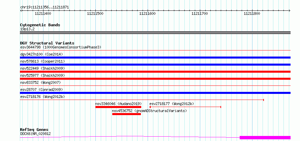Open variant esv2718176 (Wong2012b) label
The height and width of the screenshot is (141, 300).
click(42, 97)
